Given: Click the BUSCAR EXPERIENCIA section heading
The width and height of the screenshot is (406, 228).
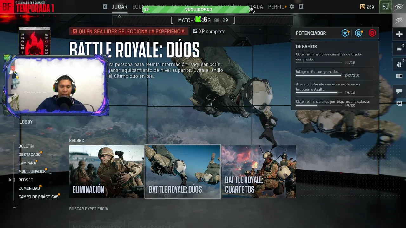Looking at the screenshot, I should 89,209.
